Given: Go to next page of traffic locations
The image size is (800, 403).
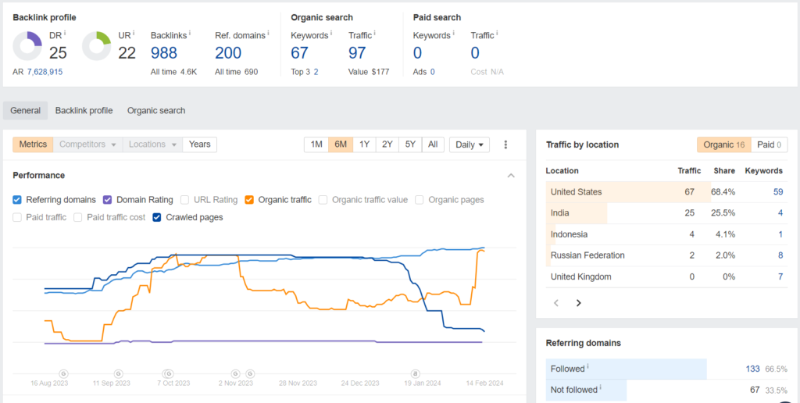Looking at the screenshot, I should tap(579, 303).
